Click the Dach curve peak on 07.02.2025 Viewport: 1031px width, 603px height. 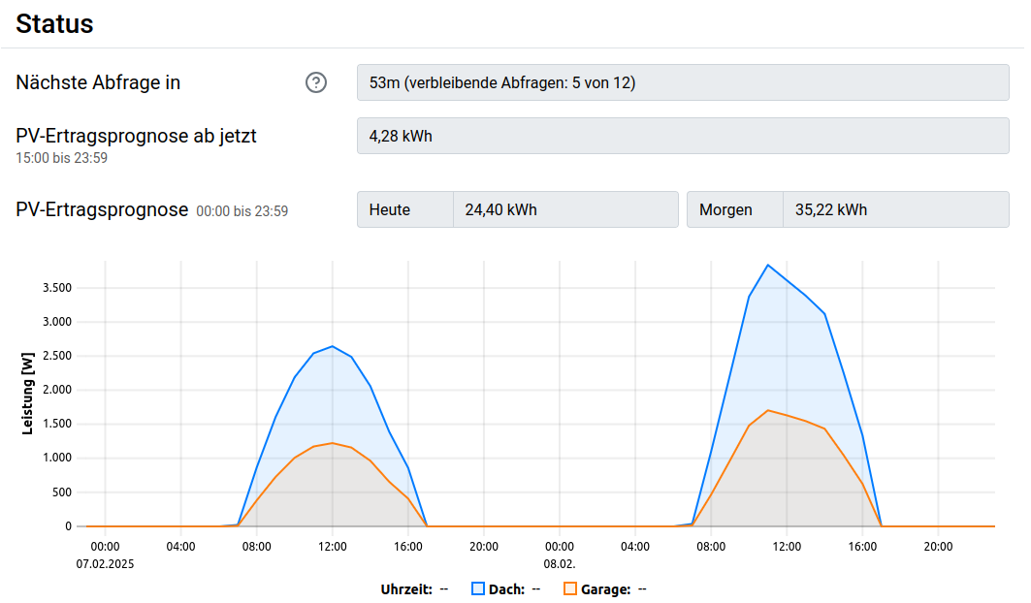[x=332, y=346]
